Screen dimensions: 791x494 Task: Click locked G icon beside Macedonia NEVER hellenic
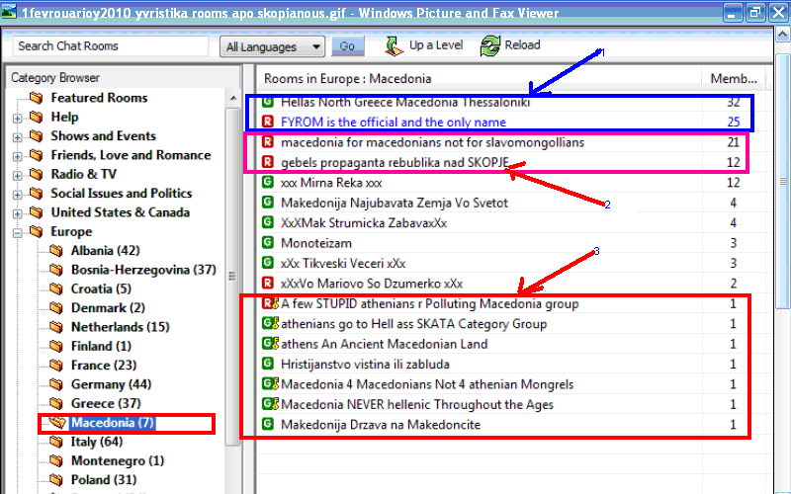coord(270,404)
